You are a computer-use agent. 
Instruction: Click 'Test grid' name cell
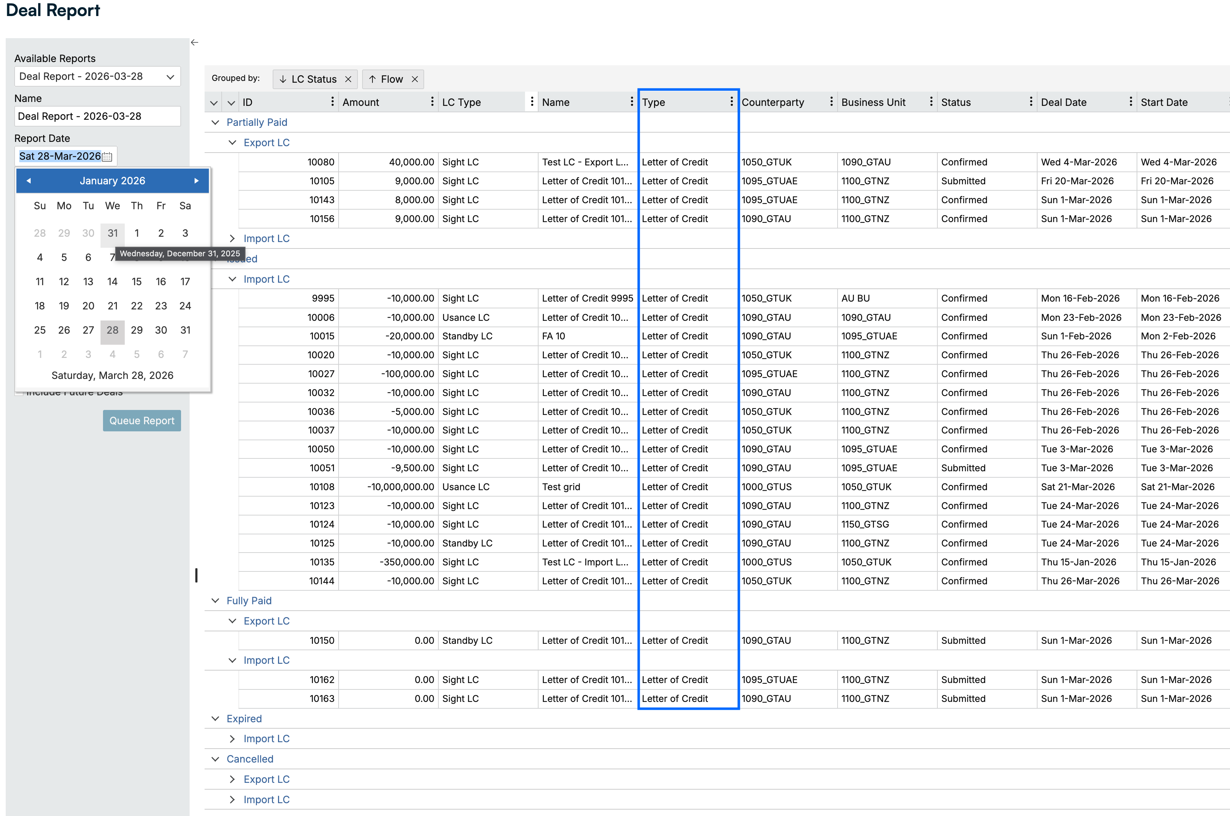pos(588,487)
